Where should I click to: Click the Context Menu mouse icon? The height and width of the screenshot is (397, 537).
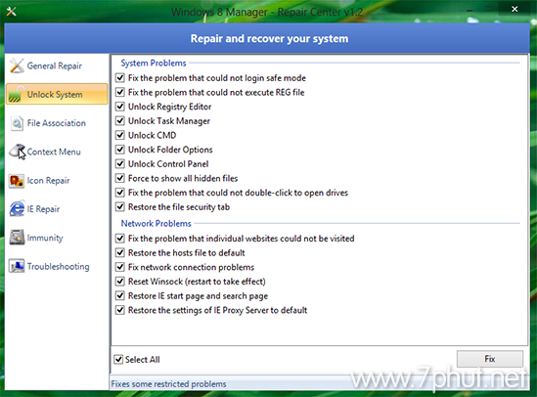point(18,152)
